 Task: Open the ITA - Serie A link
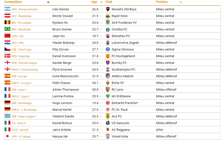pos(19,123)
